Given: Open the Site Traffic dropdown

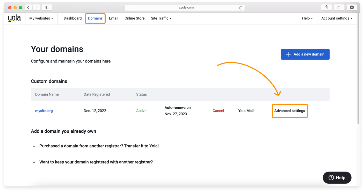Looking at the screenshot, I should tap(161, 18).
